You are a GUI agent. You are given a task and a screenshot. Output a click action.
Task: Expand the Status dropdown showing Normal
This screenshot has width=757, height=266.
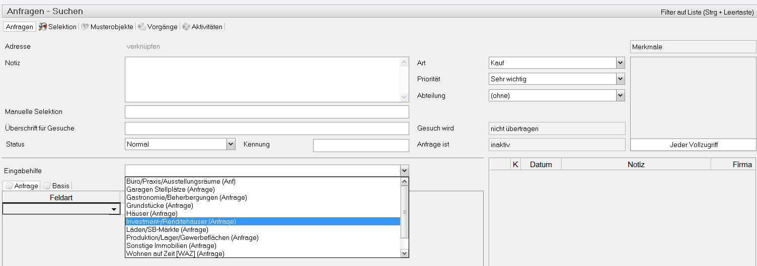point(231,144)
